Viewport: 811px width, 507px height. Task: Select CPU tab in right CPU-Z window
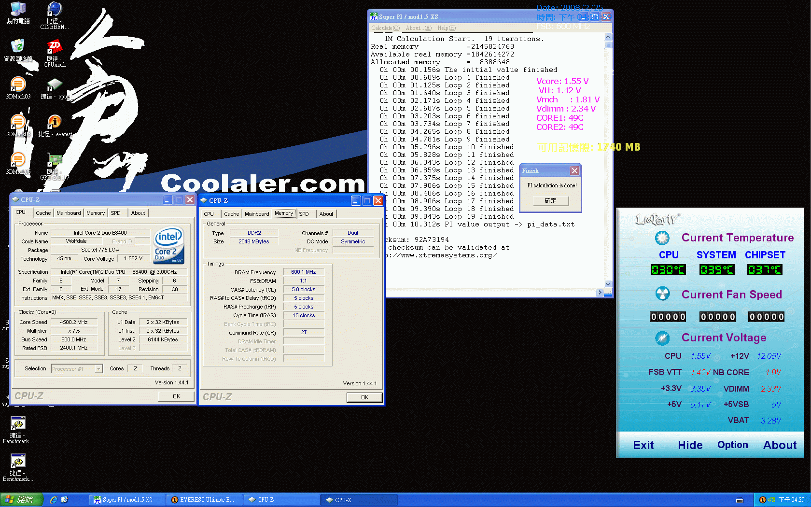pyautogui.click(x=209, y=214)
